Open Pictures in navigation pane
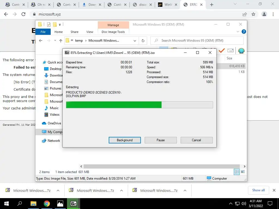The height and width of the screenshot is (209, 279). click(x=53, y=88)
